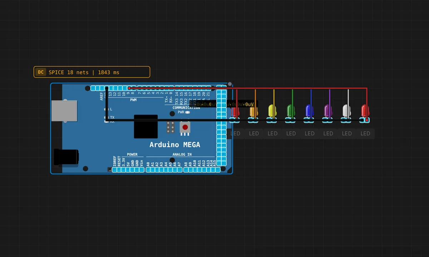The width and height of the screenshot is (429, 257).
Task: Select the yellow LED component
Action: (x=272, y=111)
